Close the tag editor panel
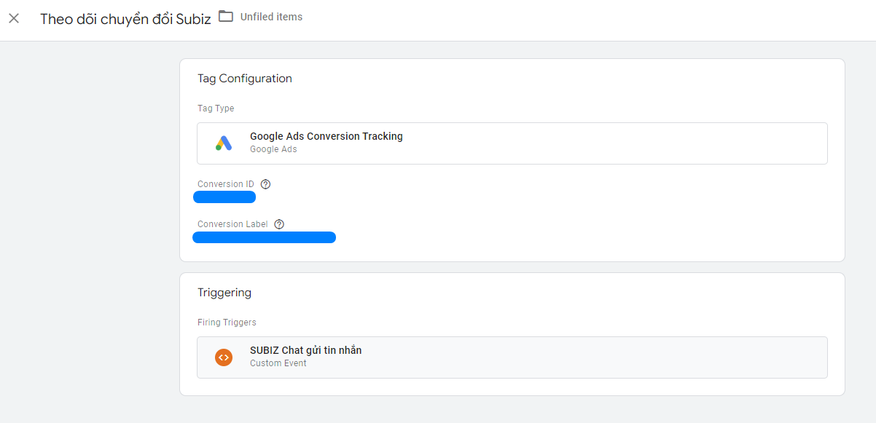 click(14, 18)
